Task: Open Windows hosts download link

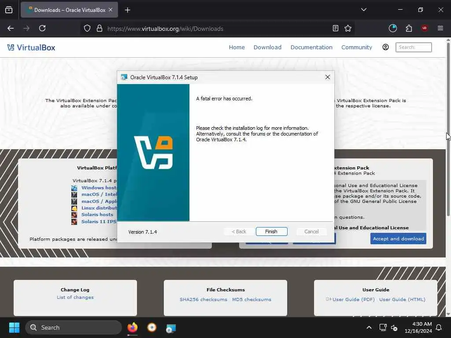Action: 99,187
